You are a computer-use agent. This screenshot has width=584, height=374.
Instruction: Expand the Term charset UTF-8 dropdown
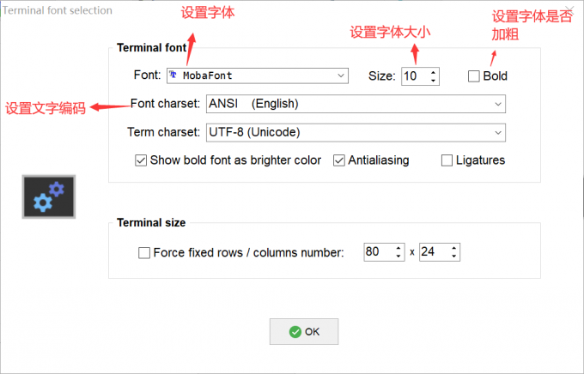356,132
